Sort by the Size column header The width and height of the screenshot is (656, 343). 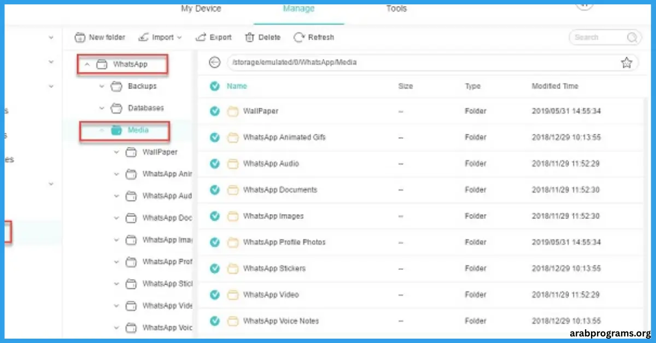(406, 86)
